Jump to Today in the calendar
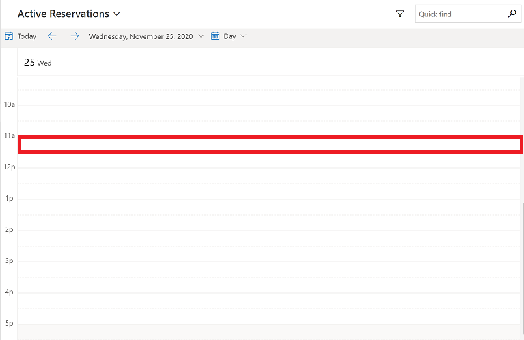The height and width of the screenshot is (340, 524). point(27,36)
